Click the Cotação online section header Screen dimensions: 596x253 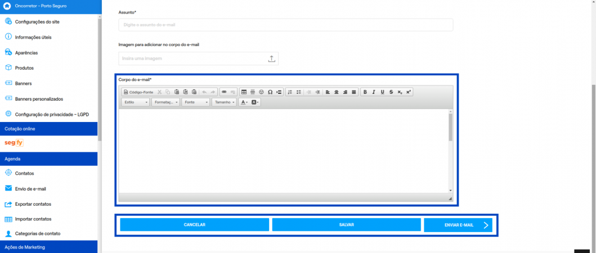click(x=48, y=129)
